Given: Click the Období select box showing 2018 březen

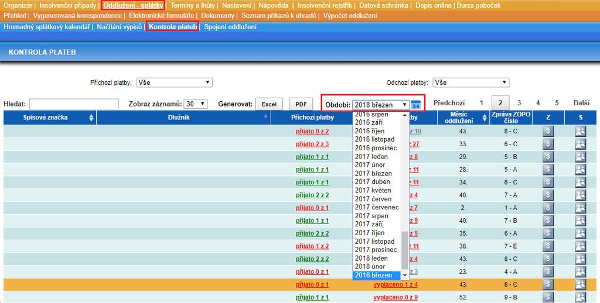Looking at the screenshot, I should [x=381, y=105].
